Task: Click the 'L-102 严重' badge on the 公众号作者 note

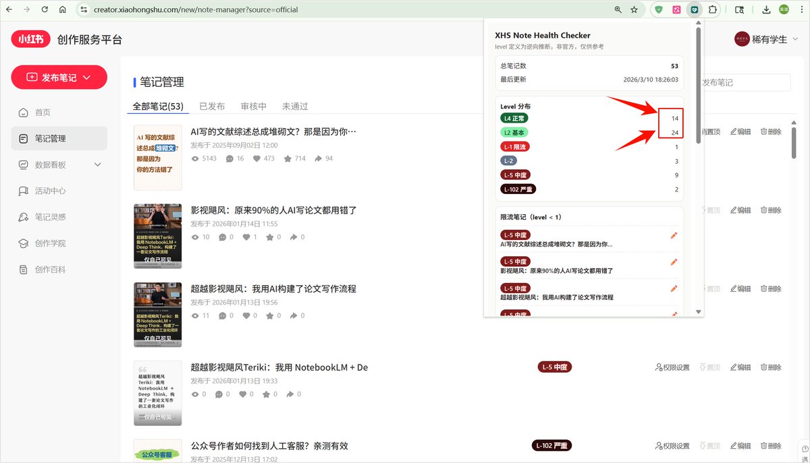Action: coord(551,445)
